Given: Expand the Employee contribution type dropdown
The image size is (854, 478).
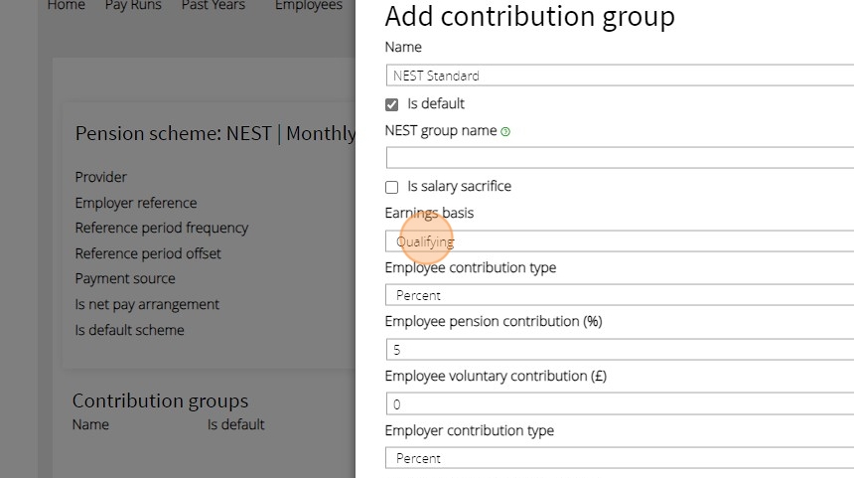Looking at the screenshot, I should pyautogui.click(x=620, y=295).
